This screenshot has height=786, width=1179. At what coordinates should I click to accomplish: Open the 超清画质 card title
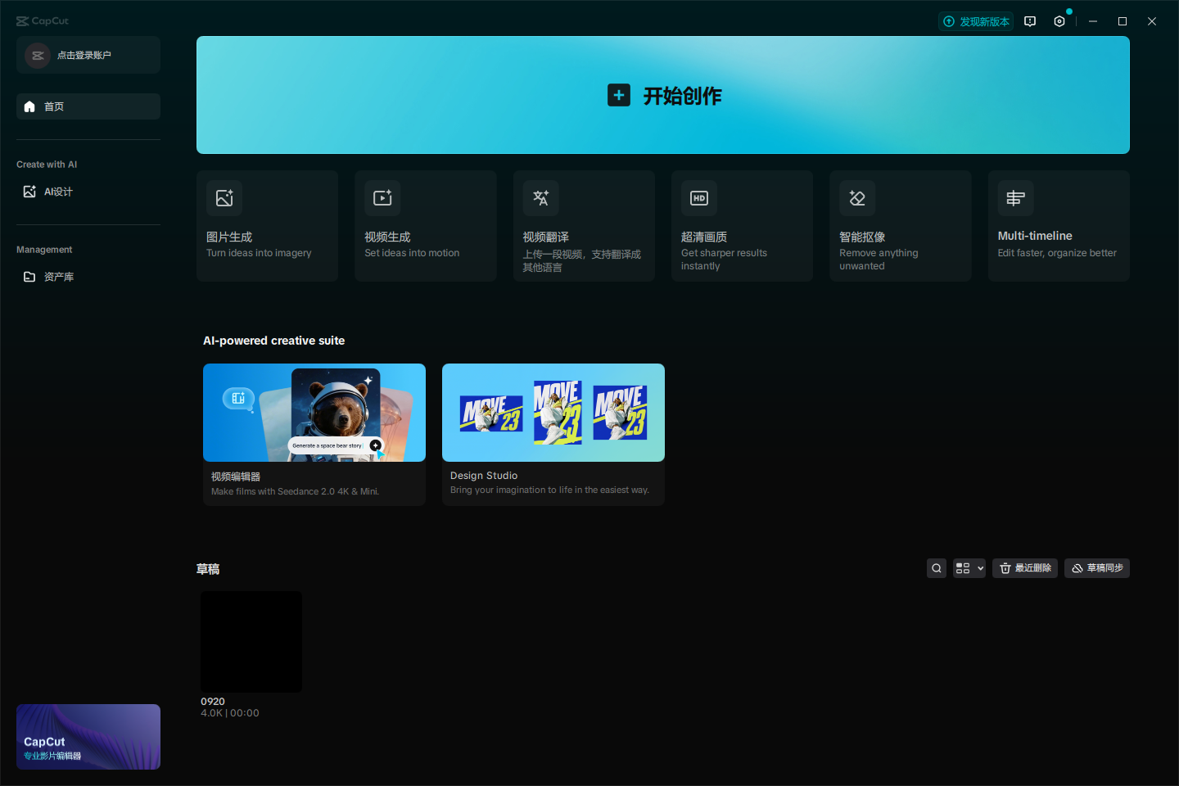[704, 237]
